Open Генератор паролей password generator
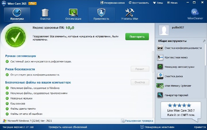 [176, 95]
